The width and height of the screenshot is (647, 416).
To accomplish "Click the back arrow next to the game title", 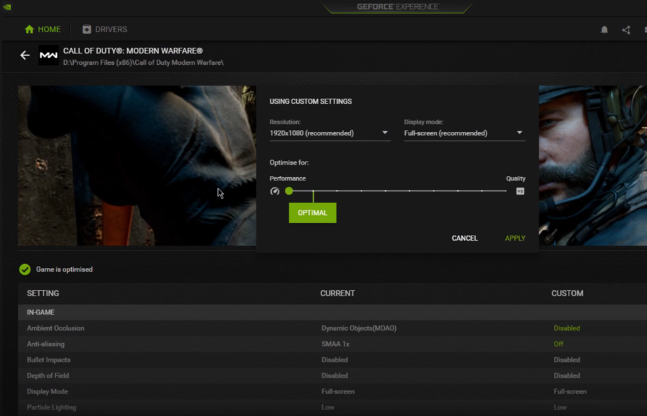I will coord(25,56).
